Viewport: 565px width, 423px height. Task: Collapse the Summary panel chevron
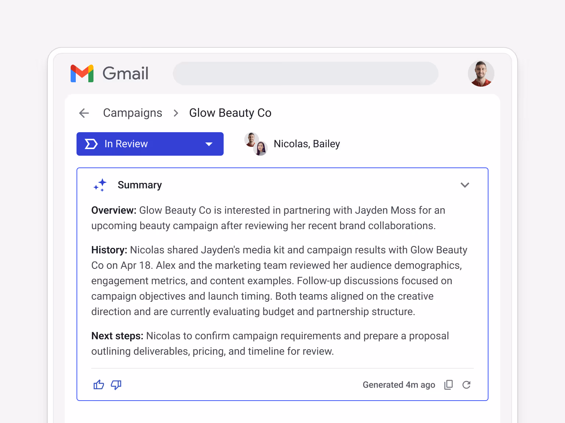pyautogui.click(x=465, y=185)
